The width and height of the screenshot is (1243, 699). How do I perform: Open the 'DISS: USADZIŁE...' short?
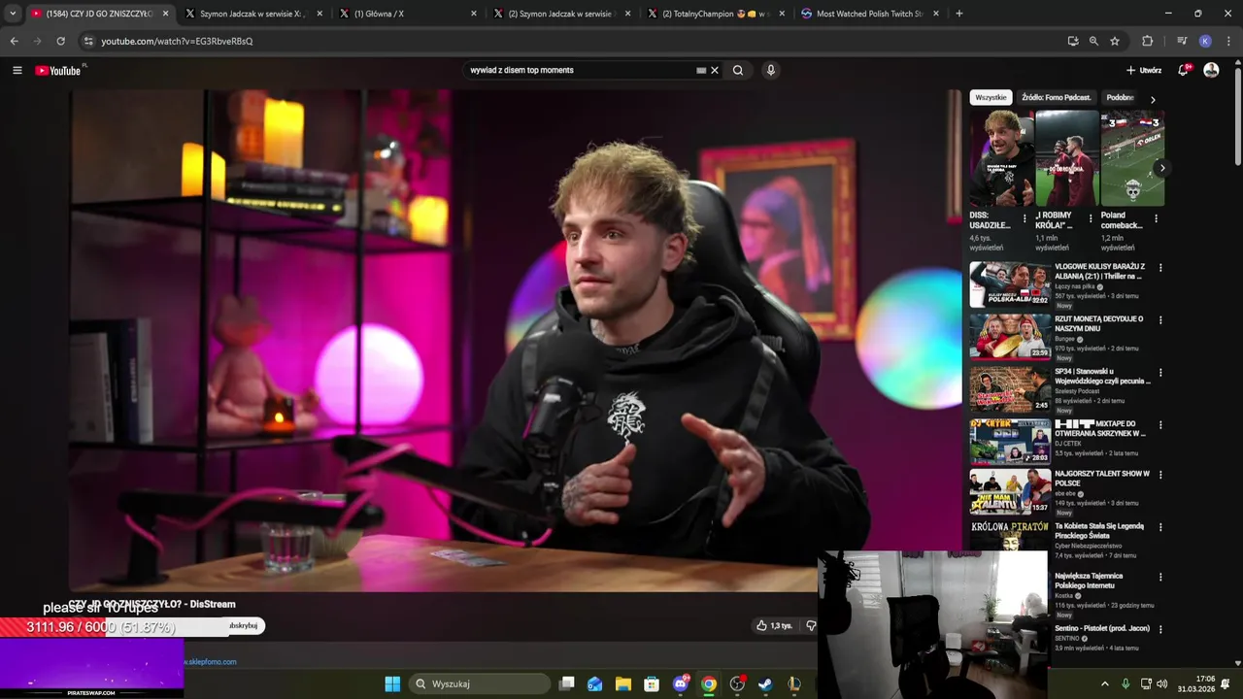pos(1001,158)
